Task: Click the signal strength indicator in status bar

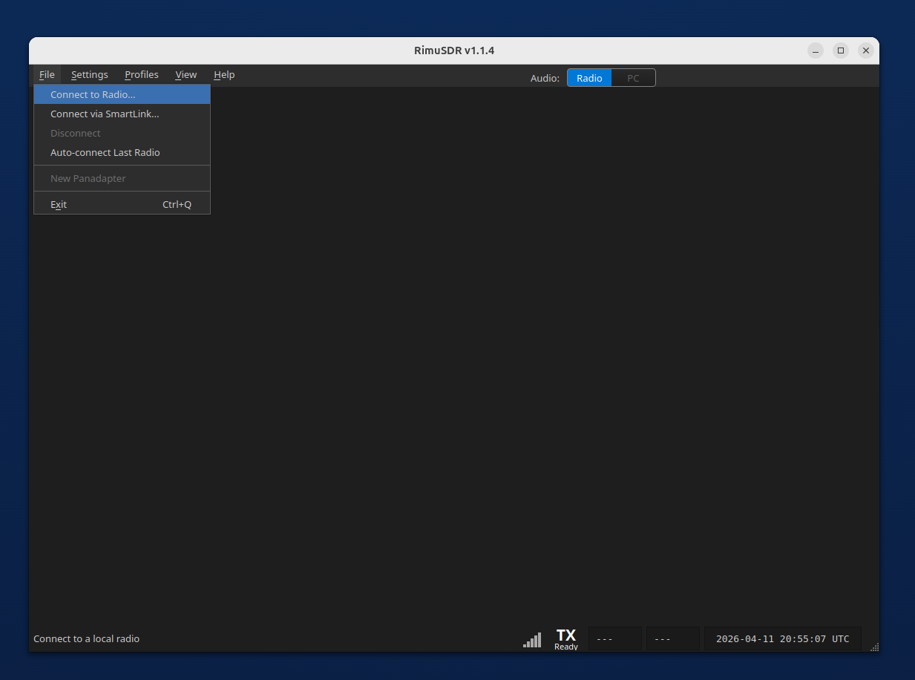Action: (532, 638)
